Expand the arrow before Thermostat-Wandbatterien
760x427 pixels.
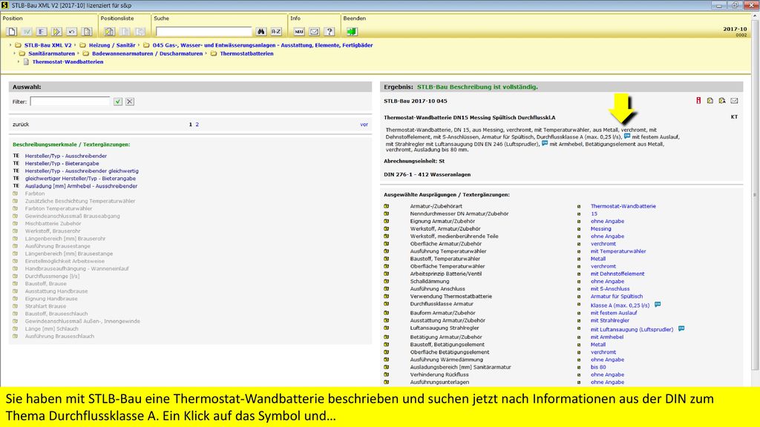pyautogui.click(x=19, y=62)
